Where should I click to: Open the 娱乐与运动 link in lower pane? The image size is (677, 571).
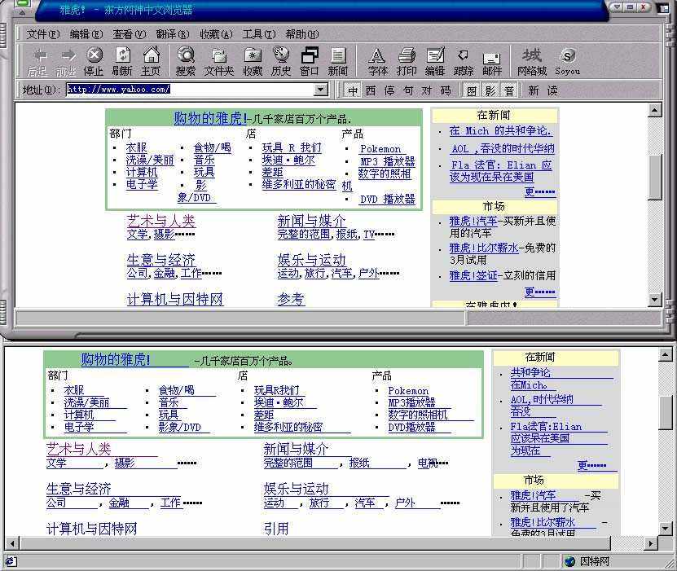[296, 488]
